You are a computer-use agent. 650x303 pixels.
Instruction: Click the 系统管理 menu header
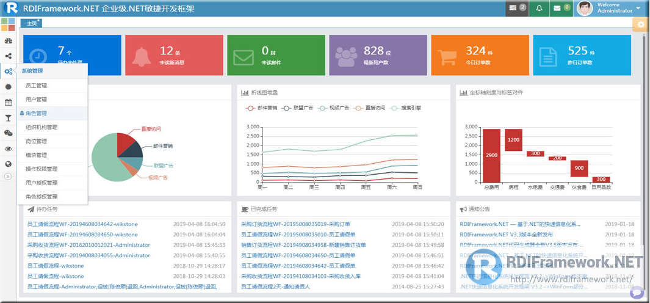pos(32,71)
